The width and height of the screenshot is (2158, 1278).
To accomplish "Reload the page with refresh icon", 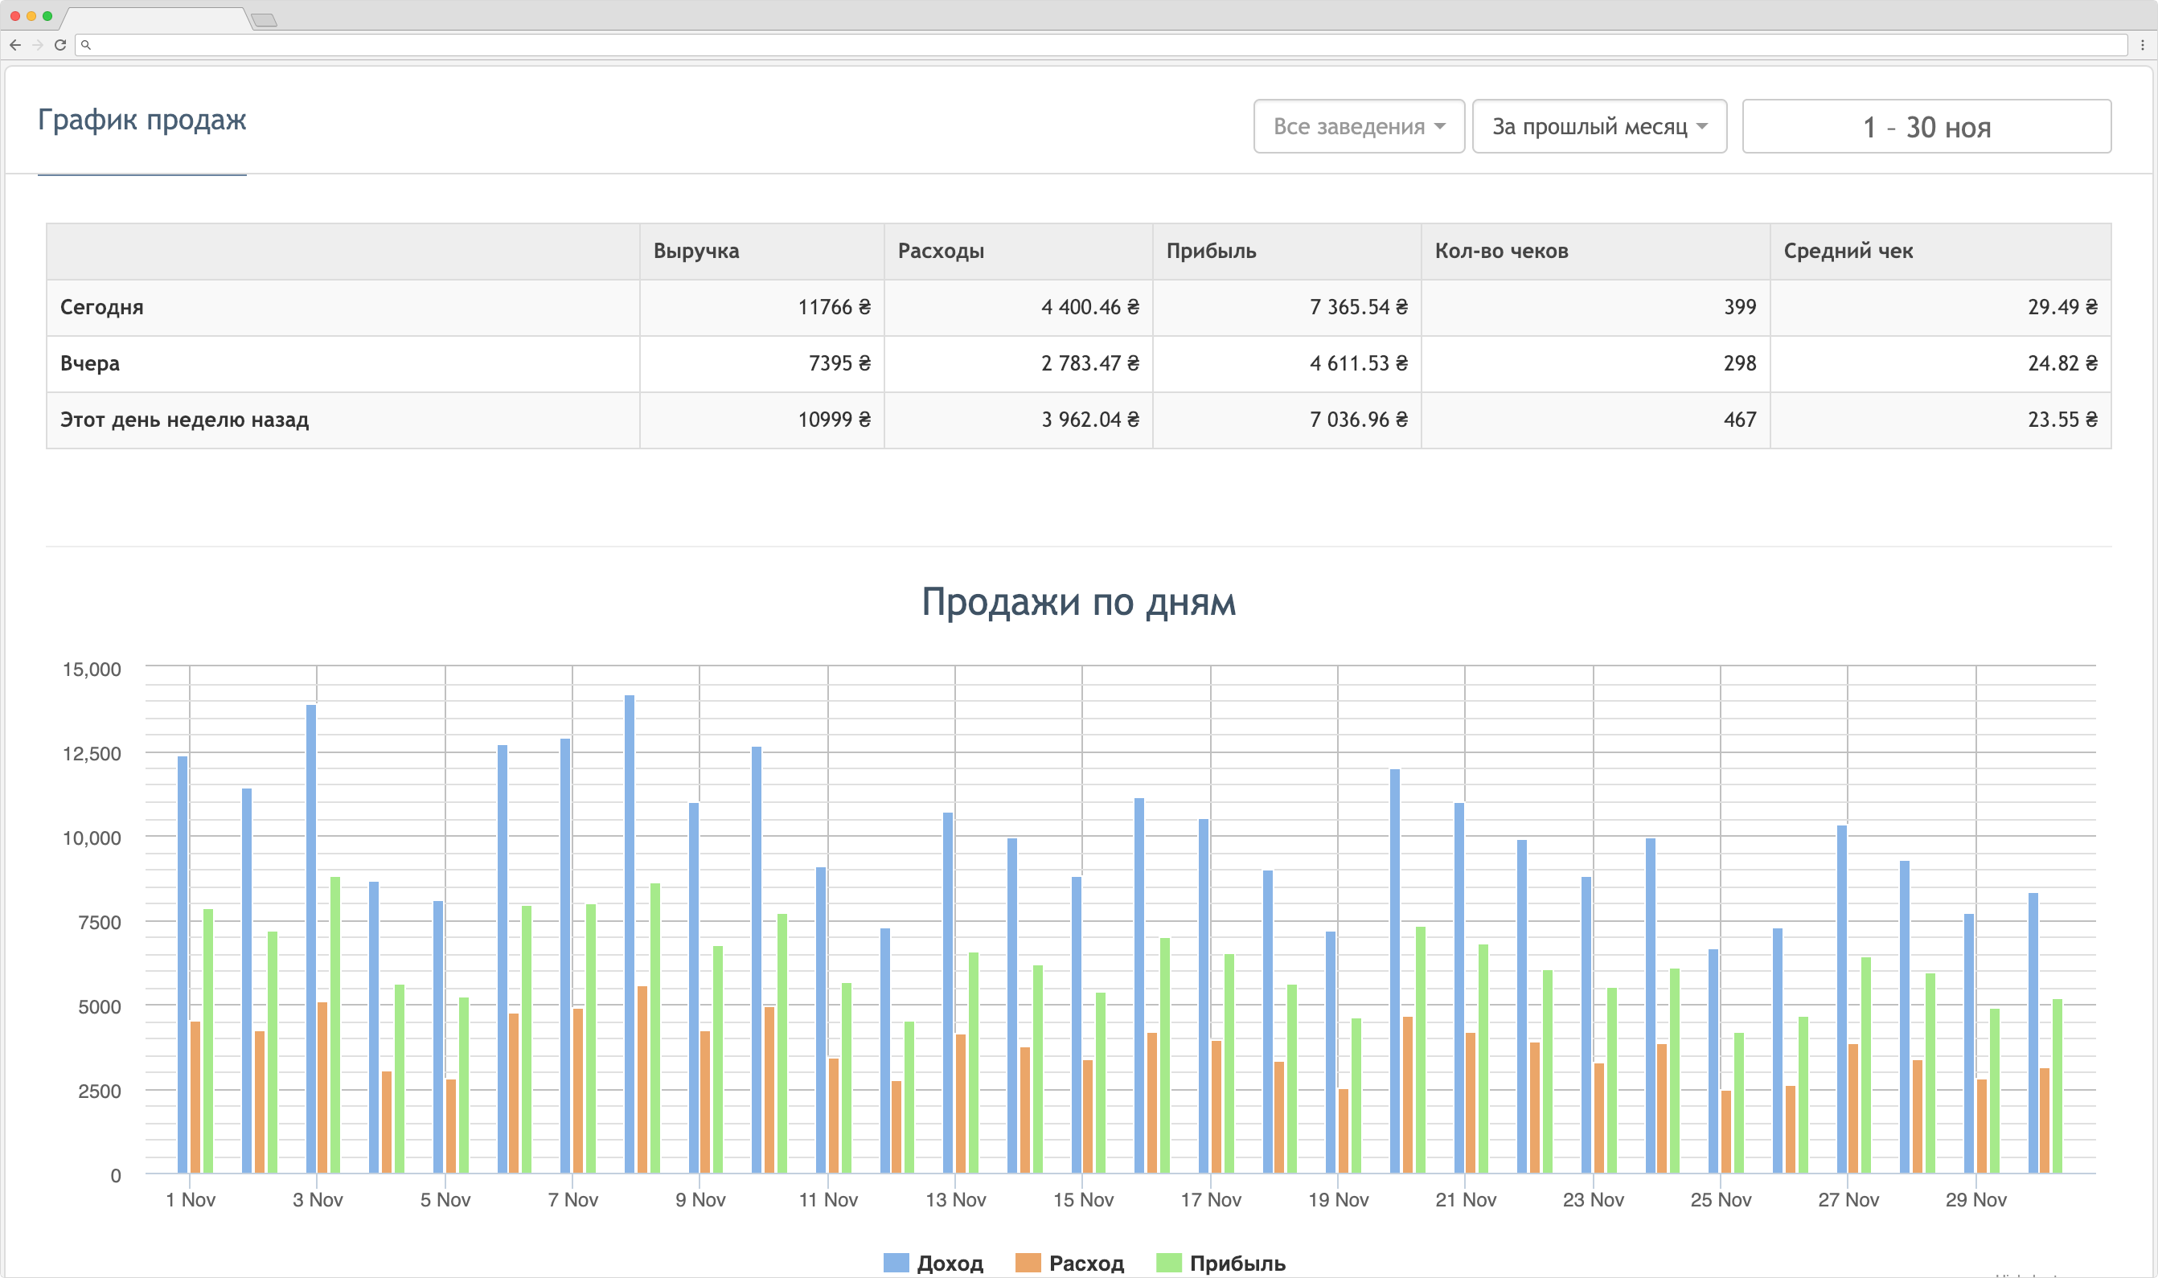I will pyautogui.click(x=60, y=45).
